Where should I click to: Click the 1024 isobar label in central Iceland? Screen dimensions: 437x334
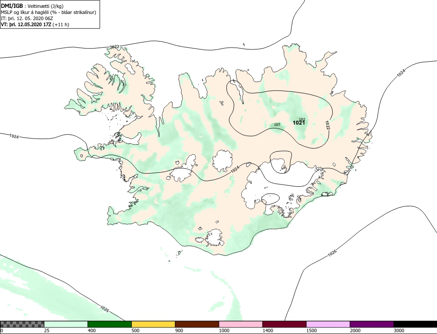(235, 169)
